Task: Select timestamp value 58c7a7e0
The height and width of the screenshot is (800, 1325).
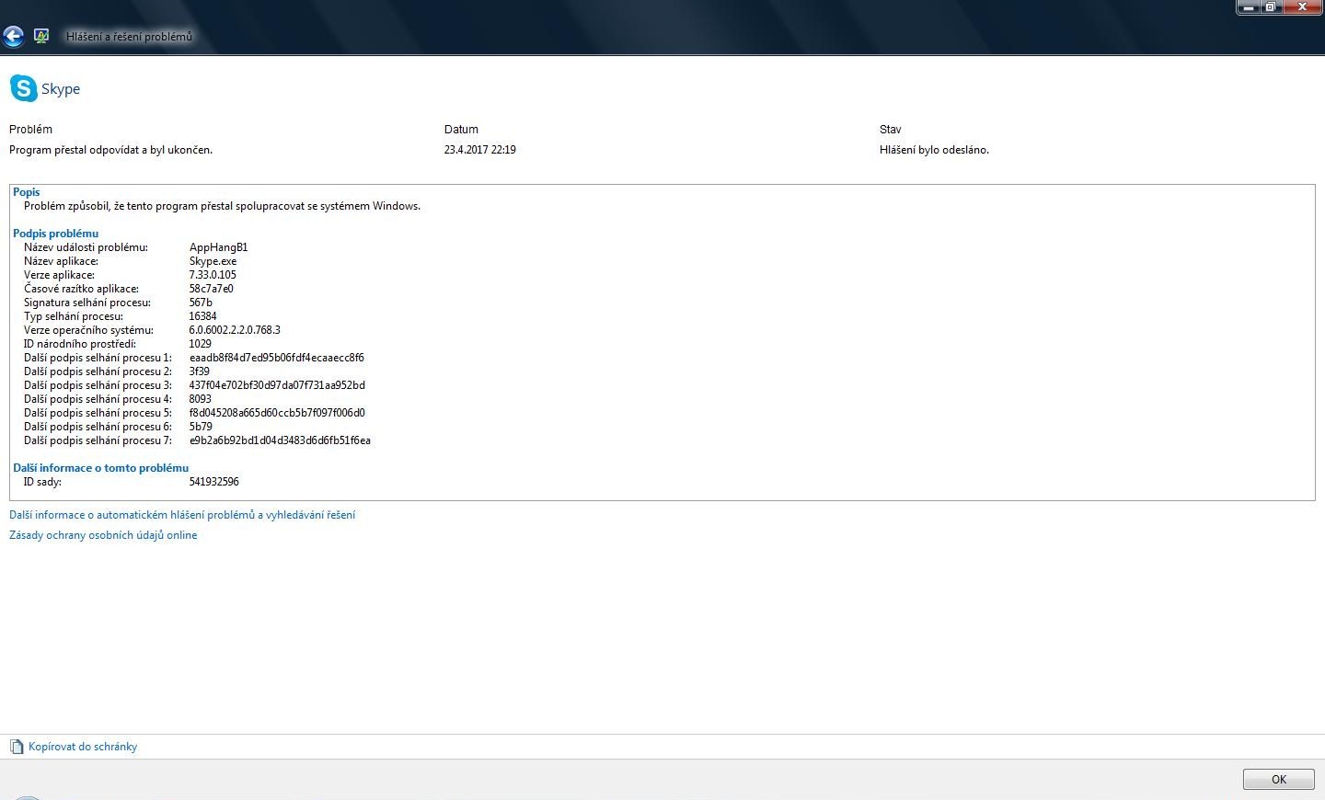Action: 212,289
